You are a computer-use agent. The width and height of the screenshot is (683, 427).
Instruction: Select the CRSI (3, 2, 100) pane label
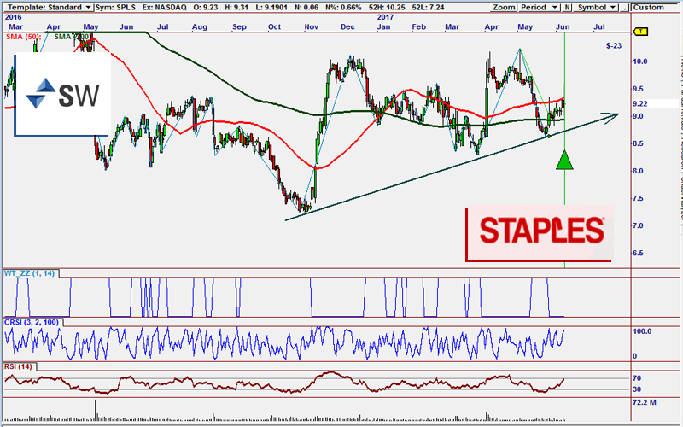pos(32,323)
